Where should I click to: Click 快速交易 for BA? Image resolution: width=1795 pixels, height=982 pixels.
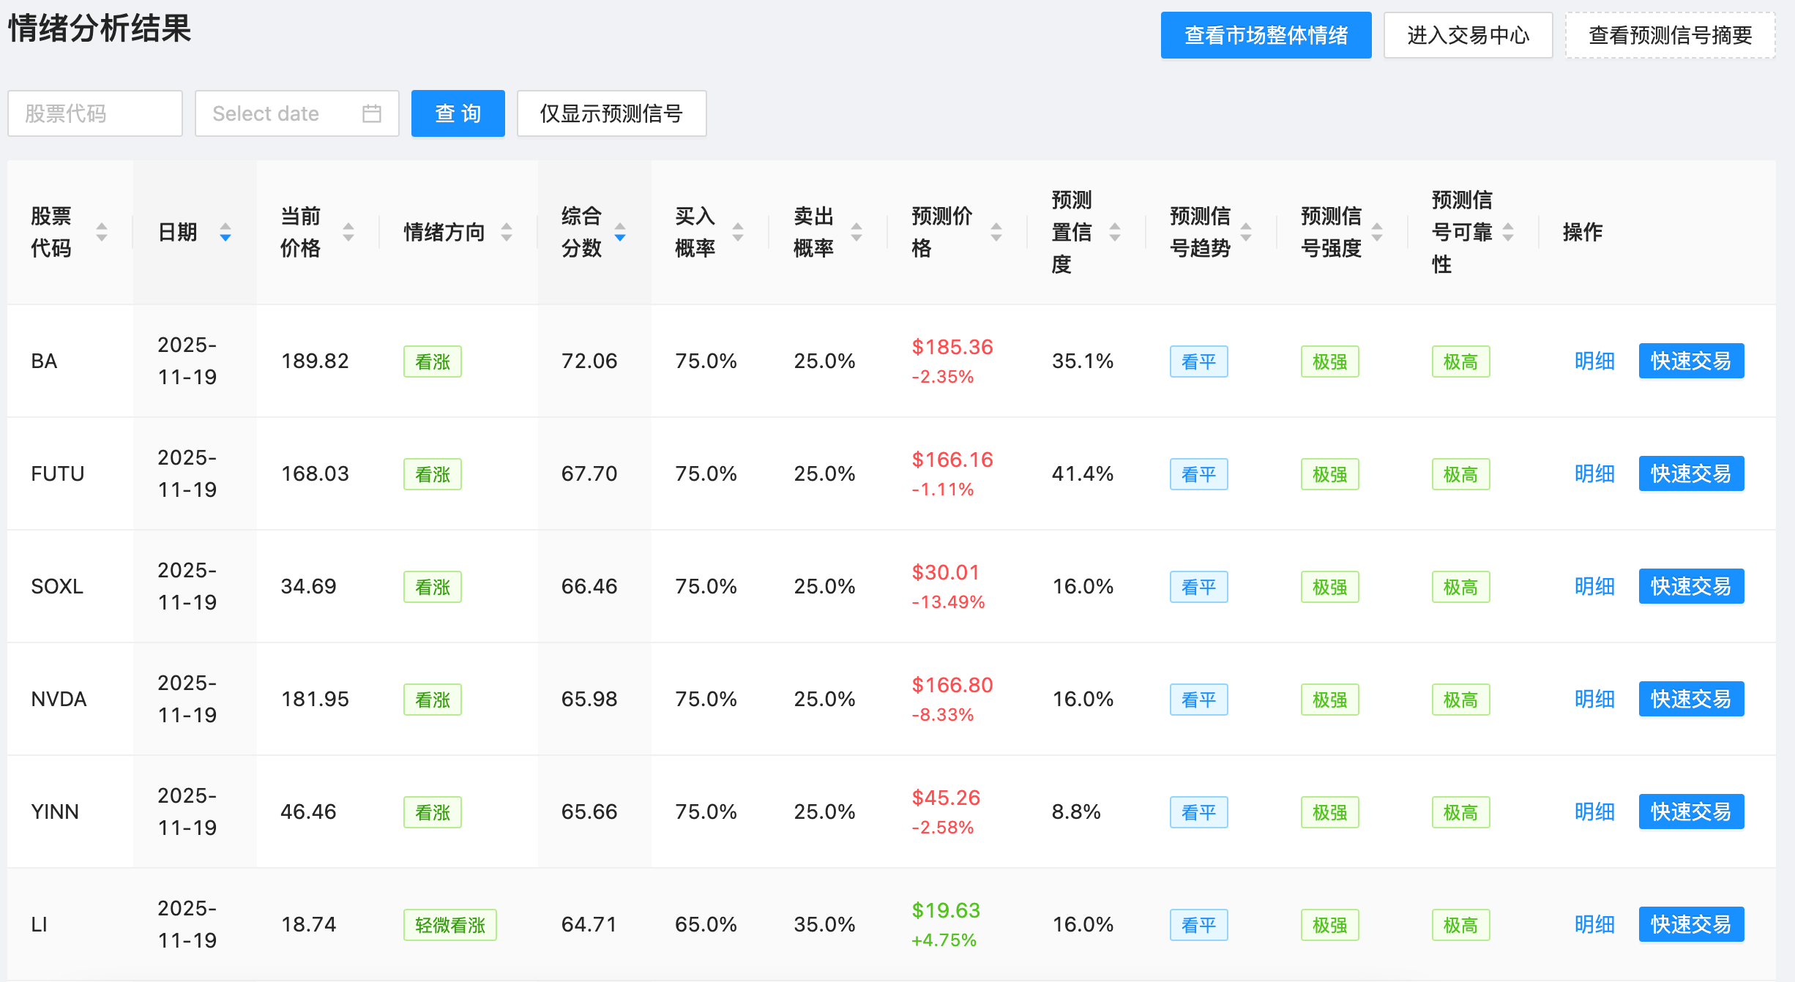pos(1692,361)
